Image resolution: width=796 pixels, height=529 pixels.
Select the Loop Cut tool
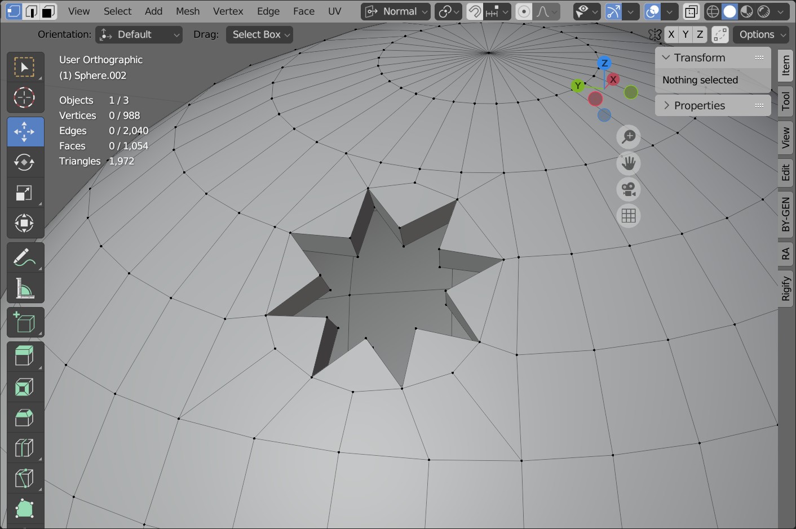(24, 448)
